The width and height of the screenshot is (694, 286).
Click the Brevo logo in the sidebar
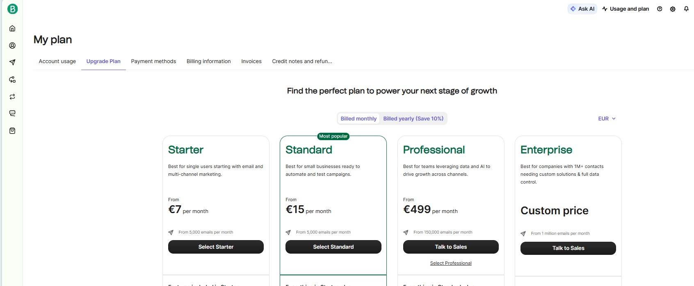point(12,9)
